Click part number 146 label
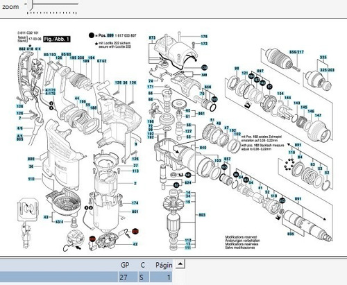 pyautogui.click(x=311, y=112)
